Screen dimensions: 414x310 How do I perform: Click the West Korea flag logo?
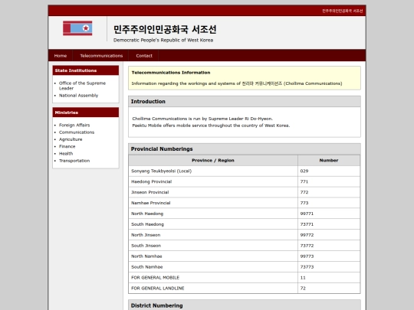click(x=77, y=28)
